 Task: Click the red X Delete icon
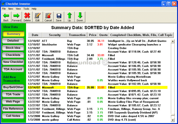[27, 15]
